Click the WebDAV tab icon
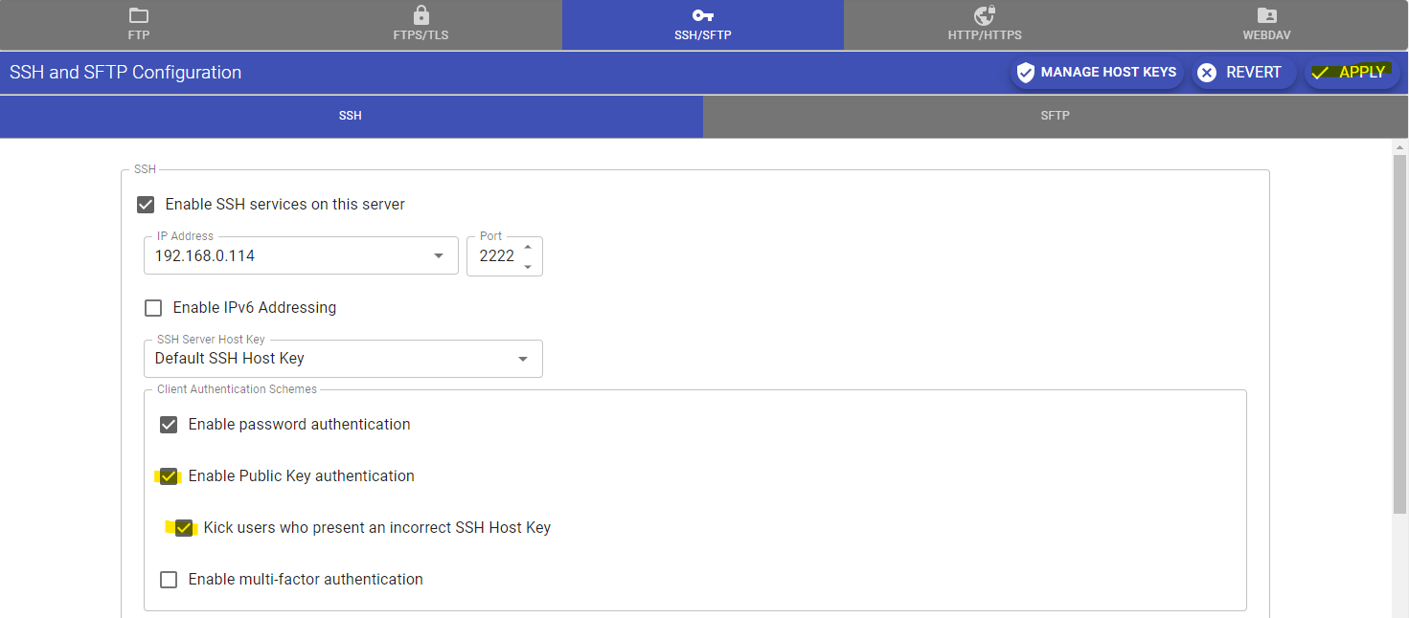Viewport: 1409px width, 618px height. point(1266,14)
